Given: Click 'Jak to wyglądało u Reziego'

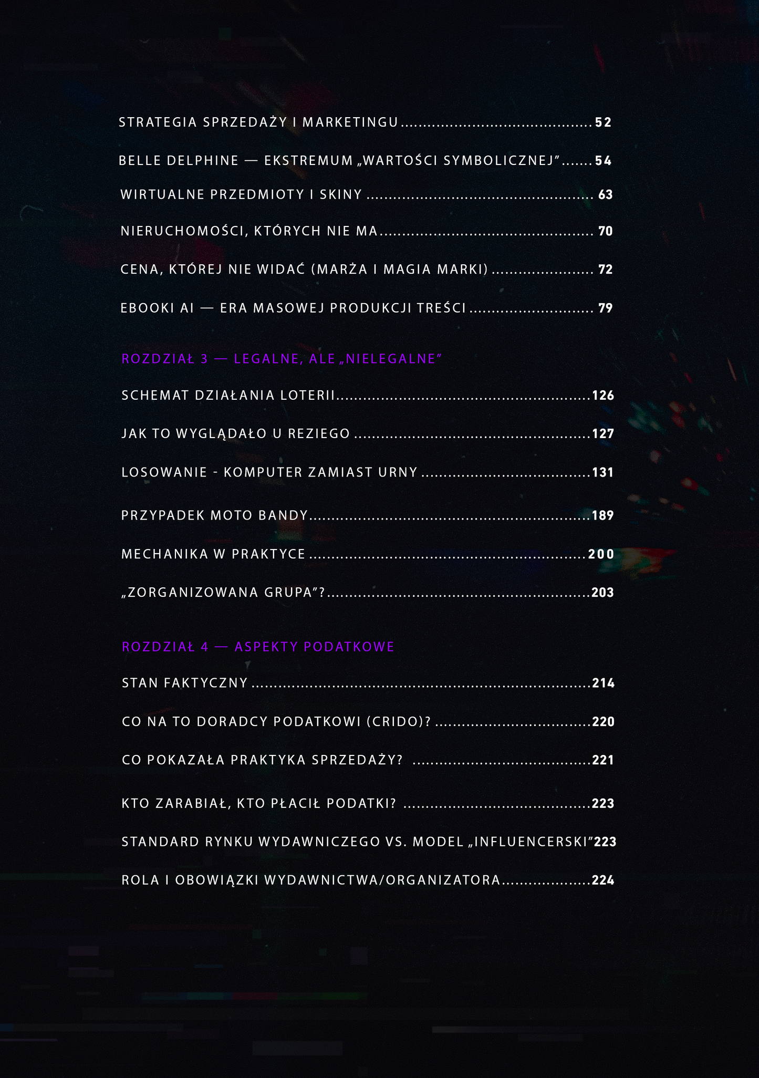Looking at the screenshot, I should point(368,434).
